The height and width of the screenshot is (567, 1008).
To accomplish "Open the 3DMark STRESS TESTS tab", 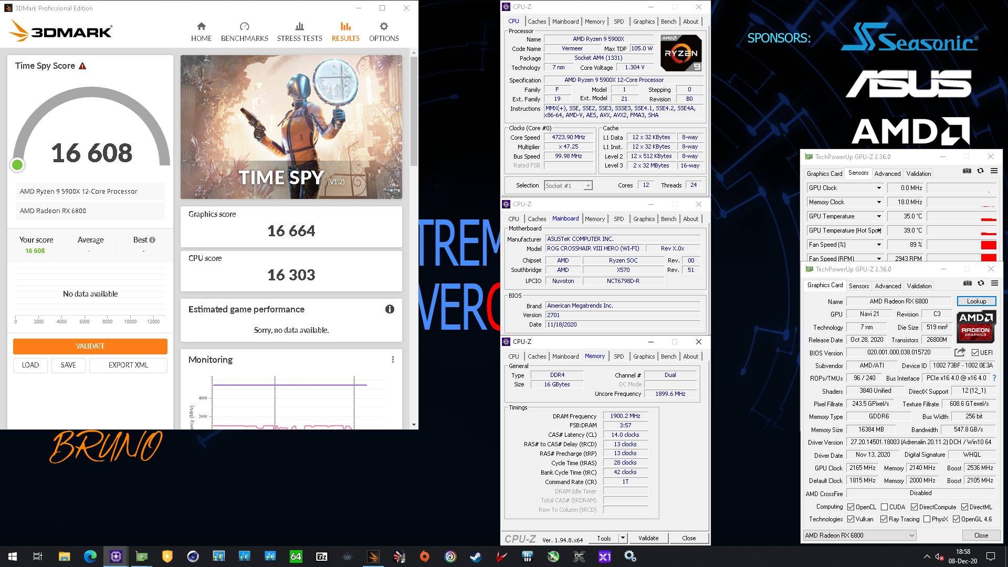I will (x=300, y=32).
